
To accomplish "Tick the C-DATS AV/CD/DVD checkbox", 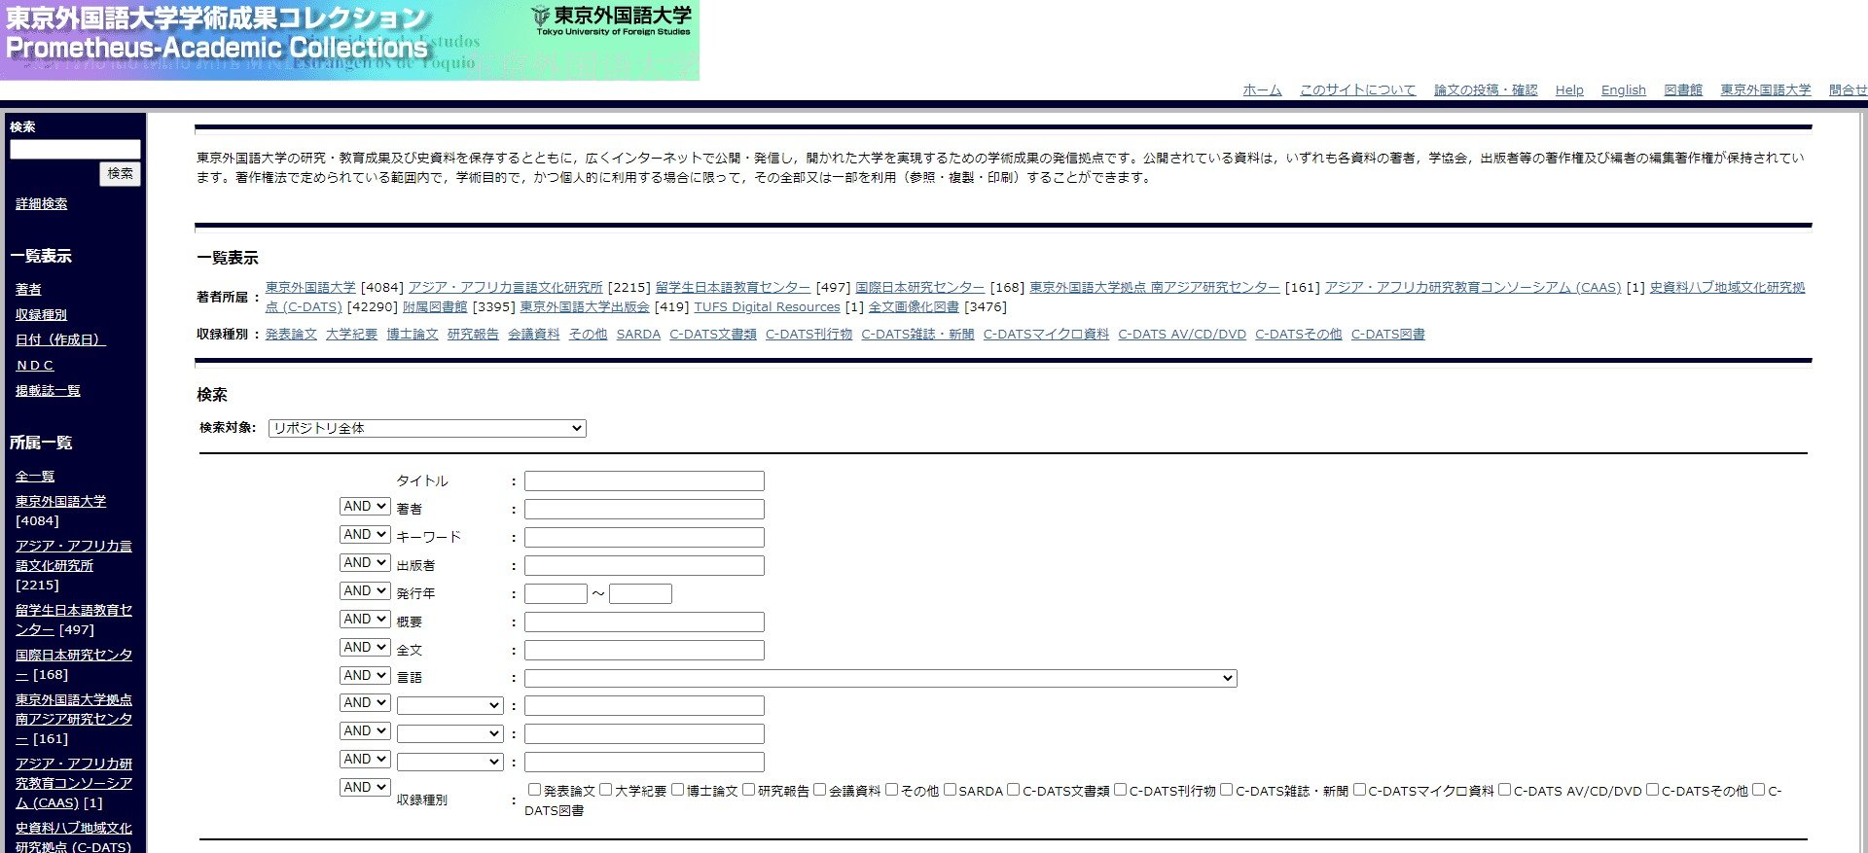I will pos(1504,790).
